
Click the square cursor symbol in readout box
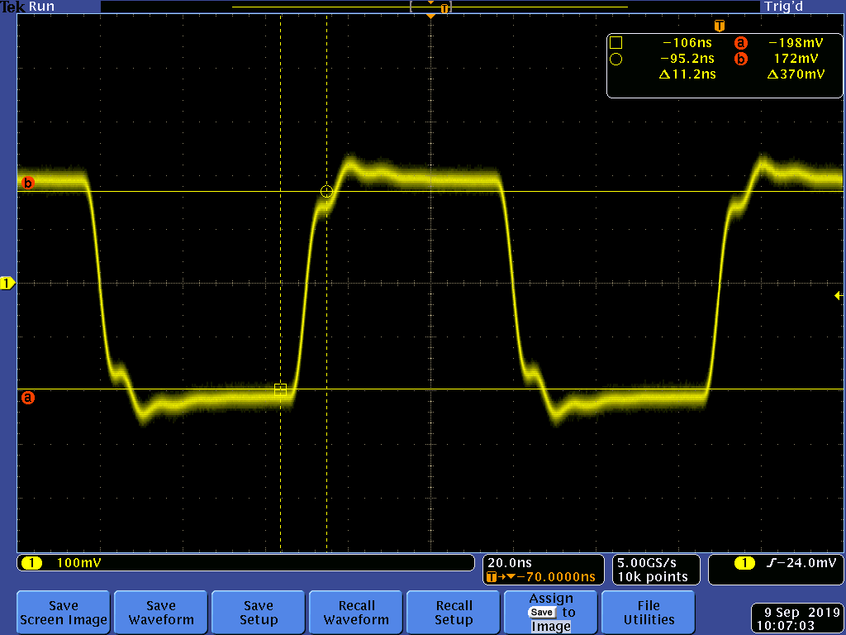pyautogui.click(x=615, y=43)
